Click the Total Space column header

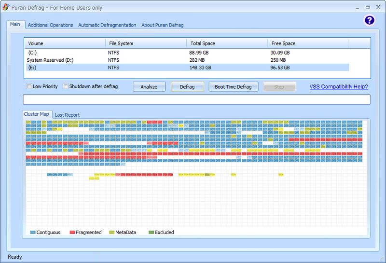click(x=227, y=43)
